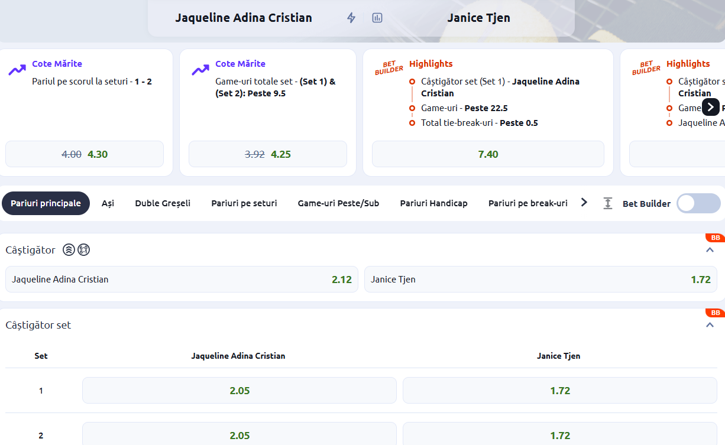Pick Jaqueline Adina Cristian to win set 1 at 2.05
Screen dimensions: 725x445
[238, 390]
